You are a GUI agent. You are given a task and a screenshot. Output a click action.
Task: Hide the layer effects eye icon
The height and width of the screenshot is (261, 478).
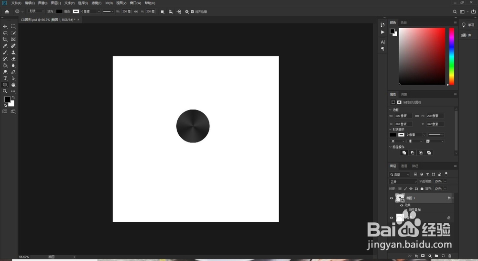coord(402,205)
